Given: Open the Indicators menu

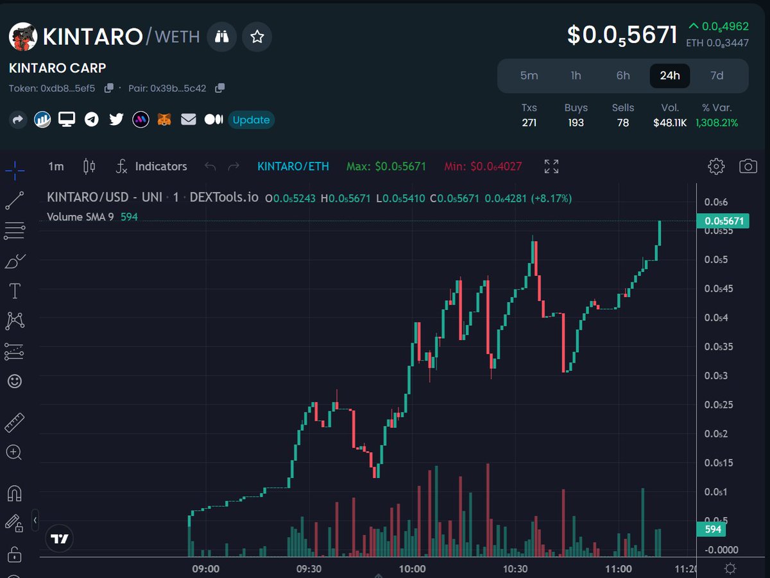Looking at the screenshot, I should (151, 167).
